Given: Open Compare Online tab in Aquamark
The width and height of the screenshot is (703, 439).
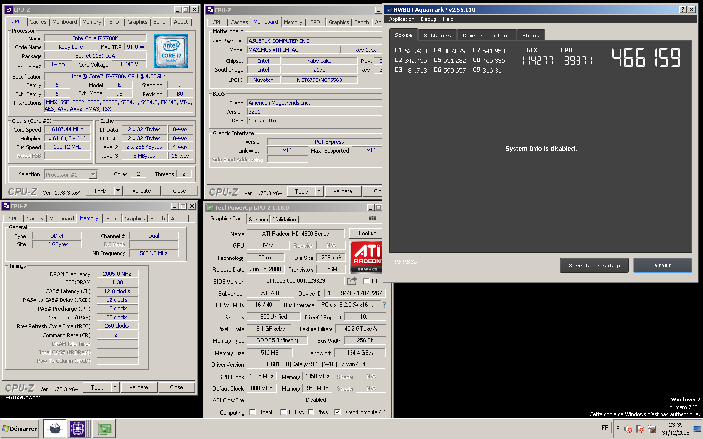Looking at the screenshot, I should (x=486, y=35).
